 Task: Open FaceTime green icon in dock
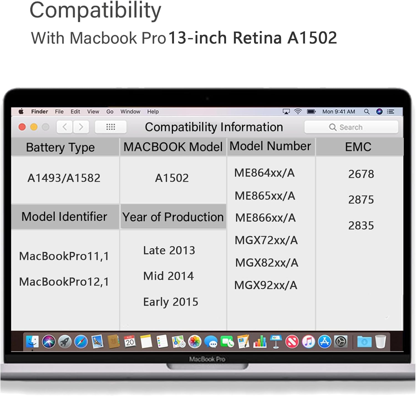coord(227,342)
